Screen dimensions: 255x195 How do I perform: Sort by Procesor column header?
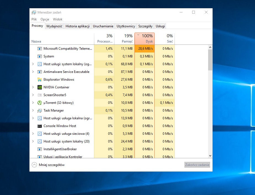[x=104, y=39]
